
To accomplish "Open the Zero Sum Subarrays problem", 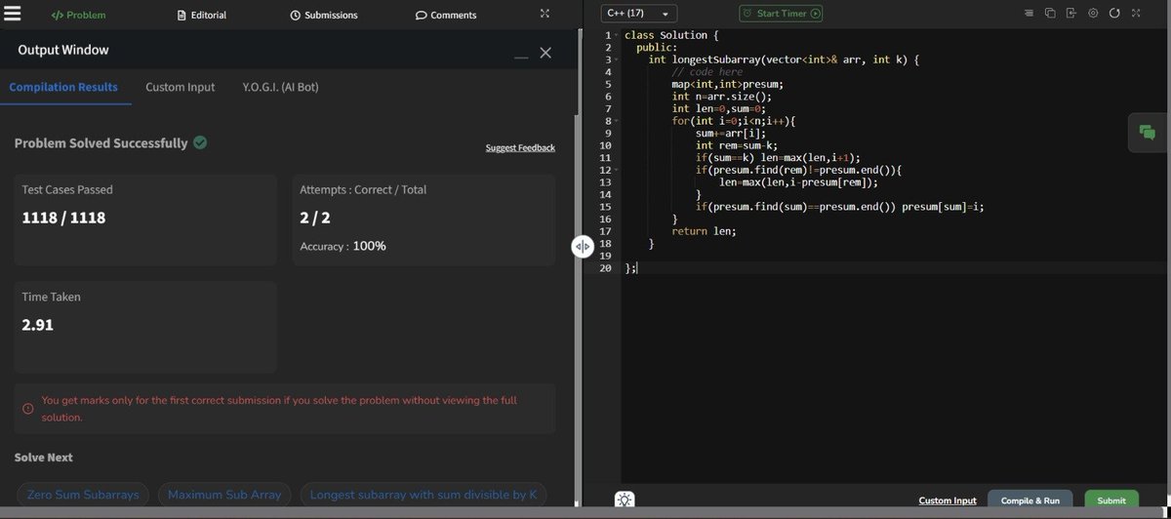I will [x=83, y=495].
